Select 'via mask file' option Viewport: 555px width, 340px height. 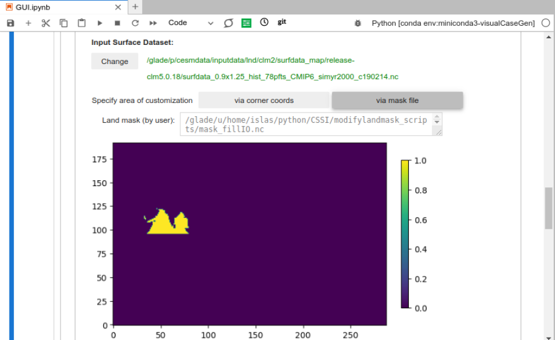(x=397, y=100)
